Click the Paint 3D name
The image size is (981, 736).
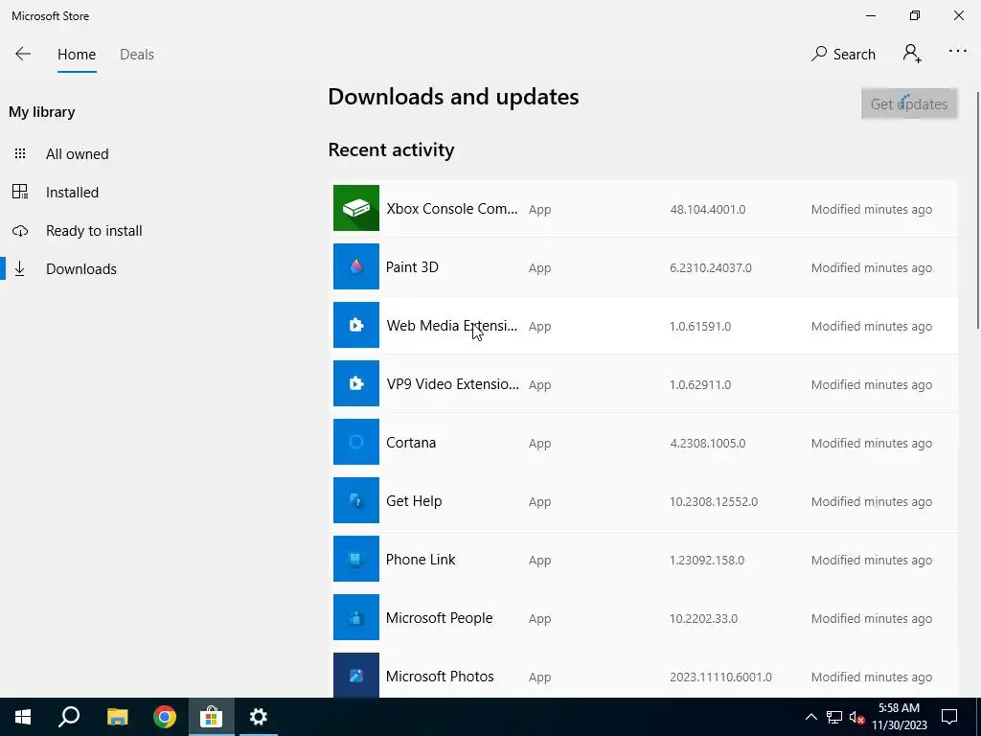pos(412,267)
